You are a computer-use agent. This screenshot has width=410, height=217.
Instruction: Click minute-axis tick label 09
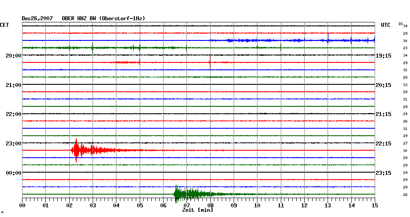pyautogui.click(x=234, y=206)
